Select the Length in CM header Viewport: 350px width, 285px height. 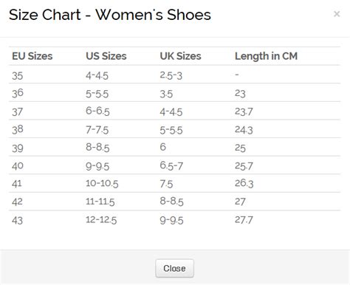266,56
